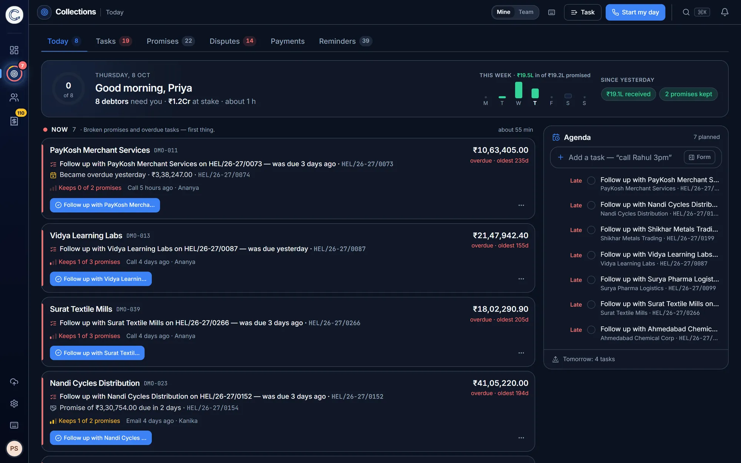Click Follow up with PayKosh Mercha... button
This screenshot has height=463, width=741.
(105, 205)
